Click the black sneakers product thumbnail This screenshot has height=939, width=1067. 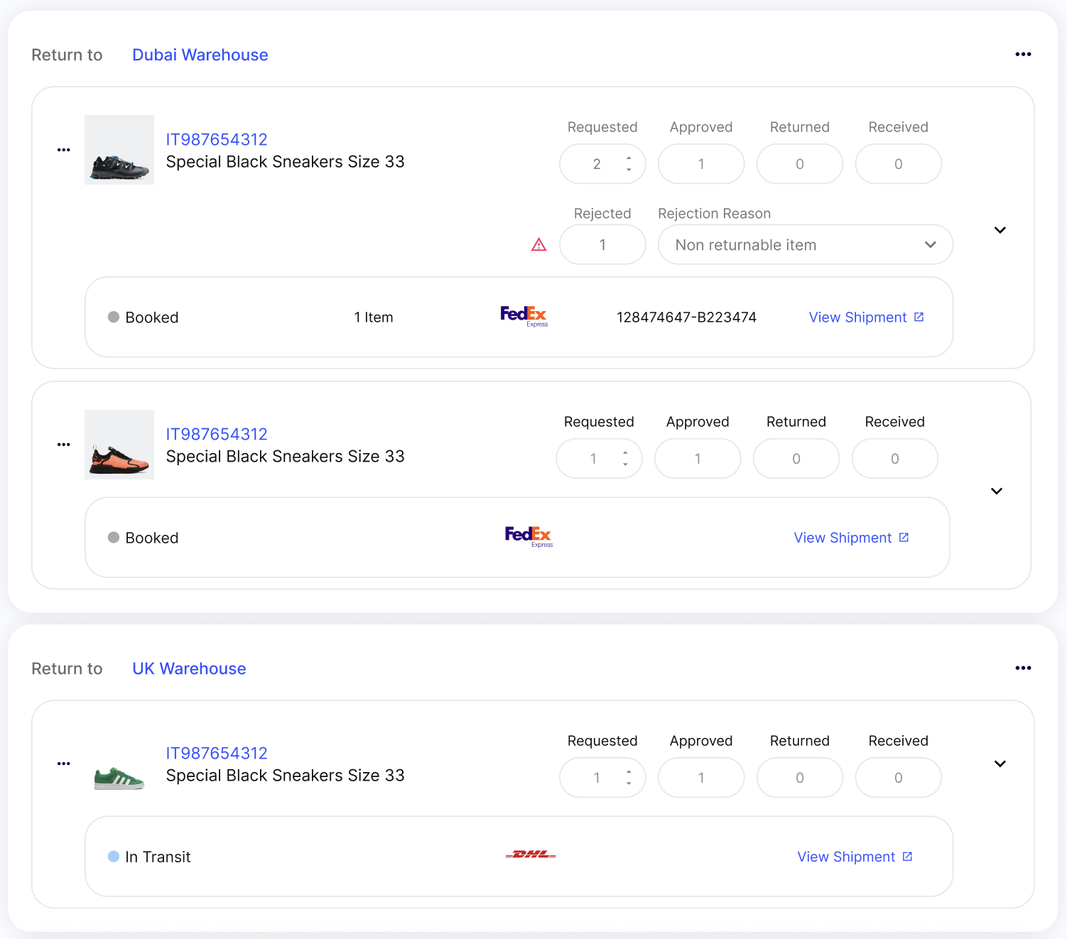[x=119, y=150]
